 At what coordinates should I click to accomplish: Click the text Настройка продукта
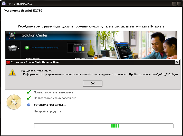pyautogui.click(x=47, y=111)
